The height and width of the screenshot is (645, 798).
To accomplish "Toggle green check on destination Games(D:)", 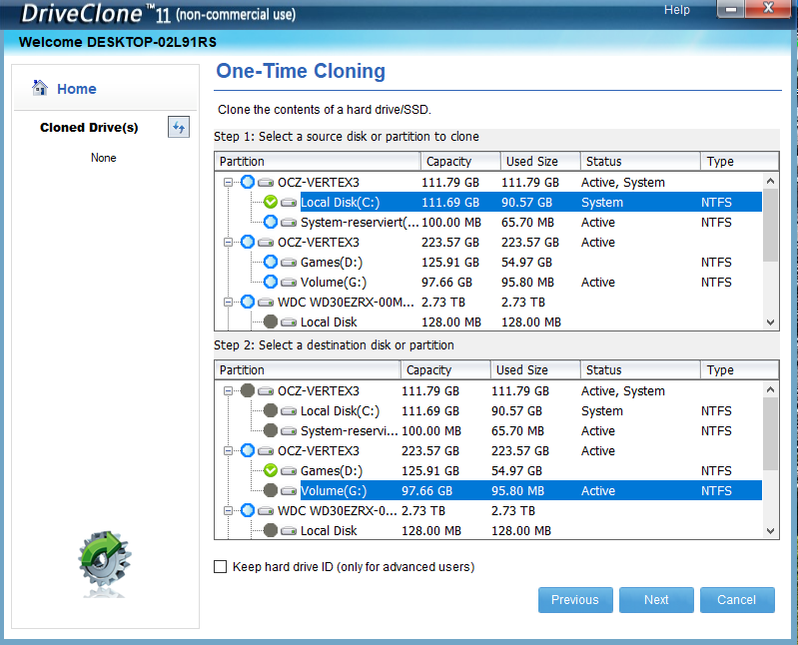I will (271, 470).
